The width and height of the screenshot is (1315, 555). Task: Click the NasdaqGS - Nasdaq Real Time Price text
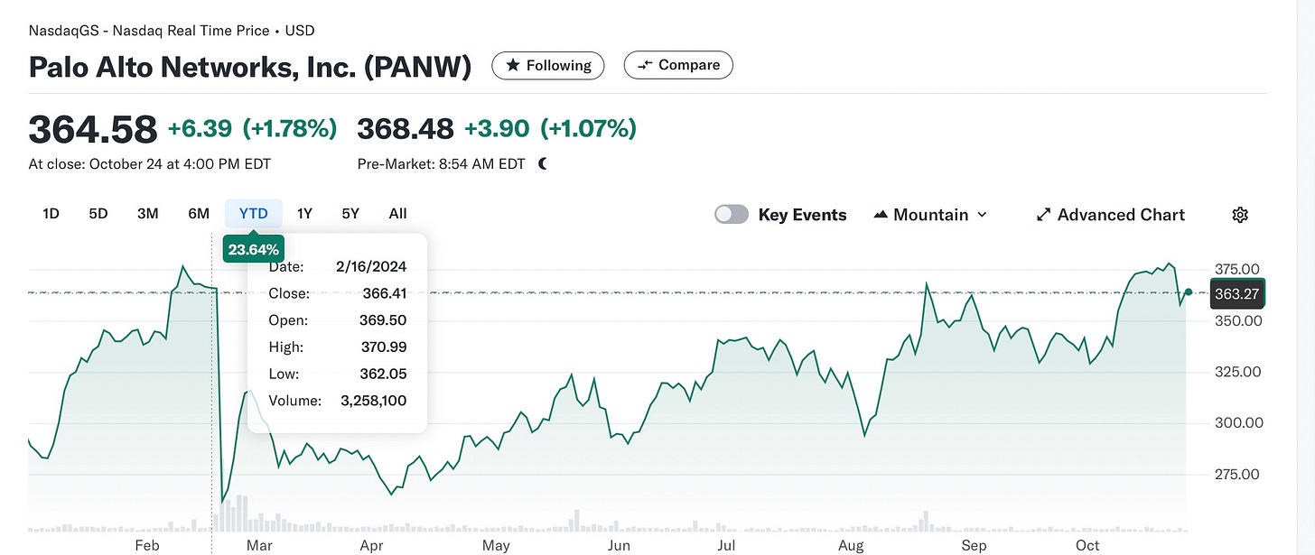click(x=149, y=31)
